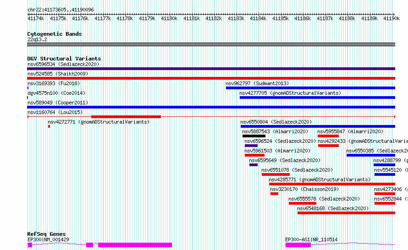Click the nsv6596534 (Sedlazeck2020) variant label

pos(63,64)
